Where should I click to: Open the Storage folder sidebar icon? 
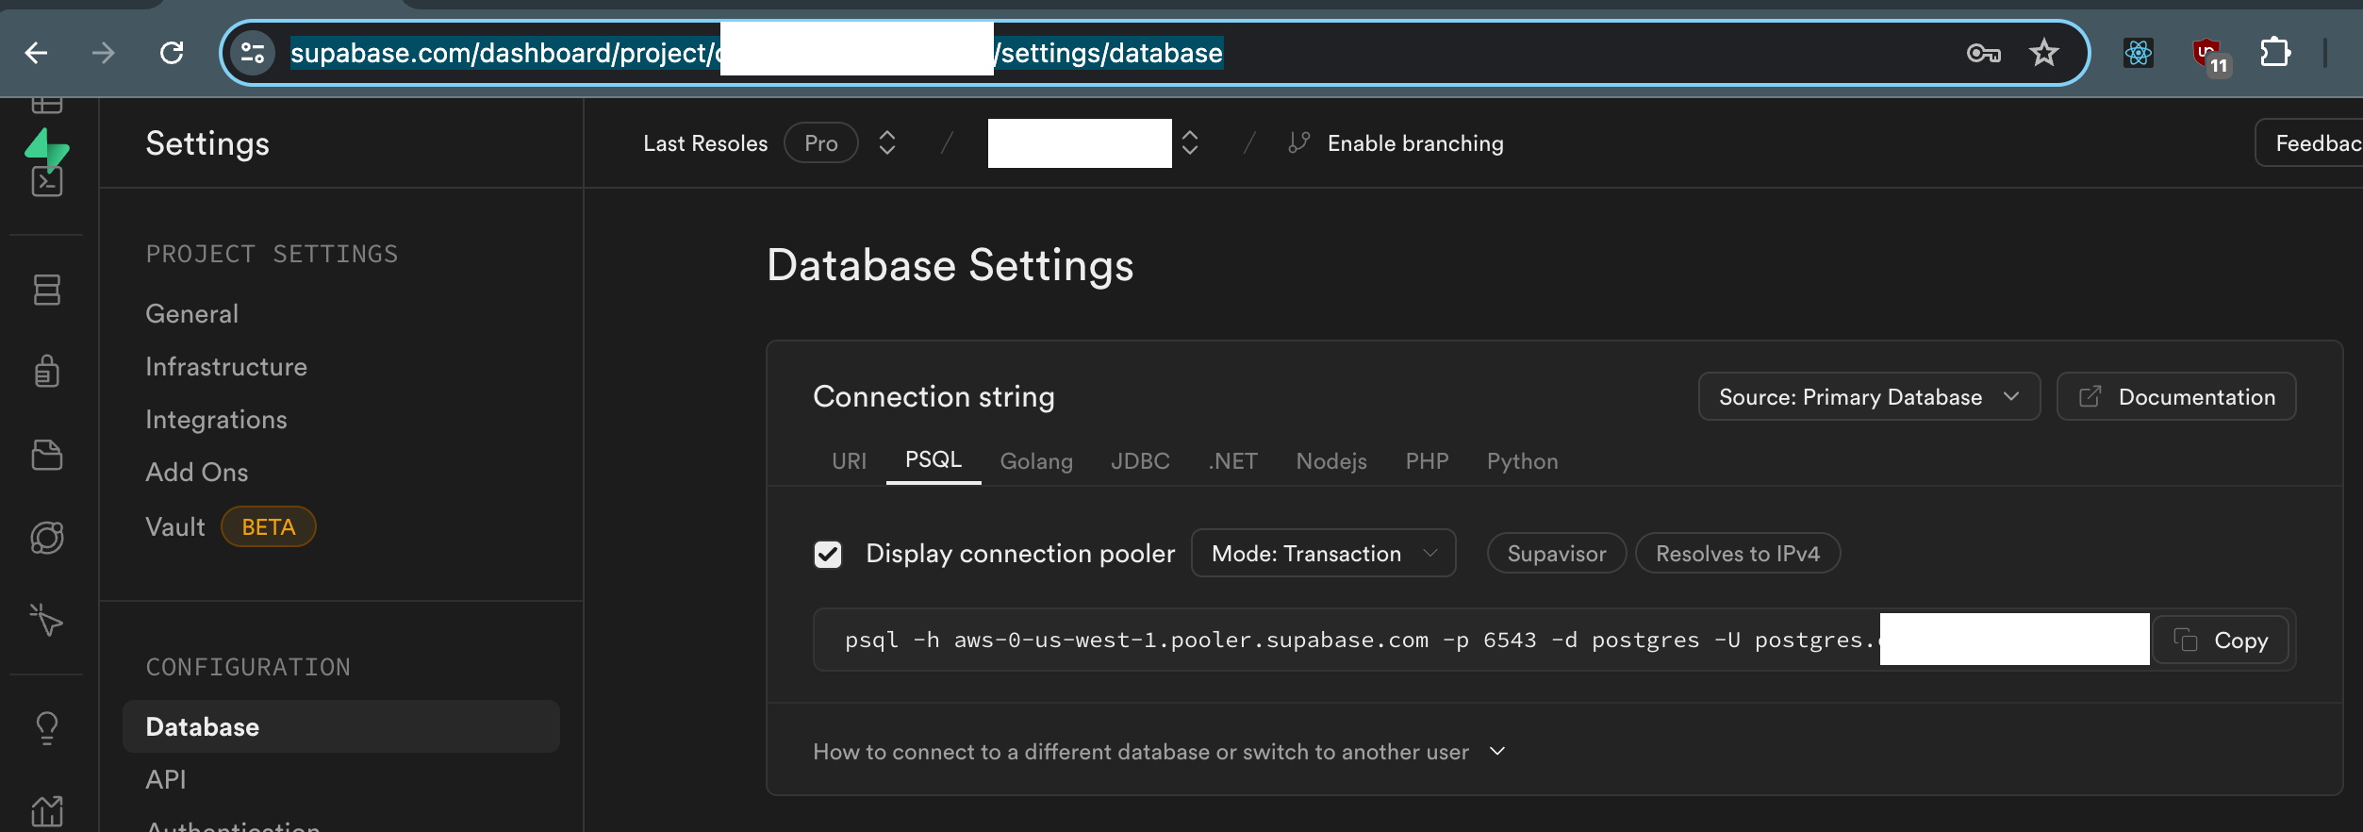pyautogui.click(x=47, y=455)
